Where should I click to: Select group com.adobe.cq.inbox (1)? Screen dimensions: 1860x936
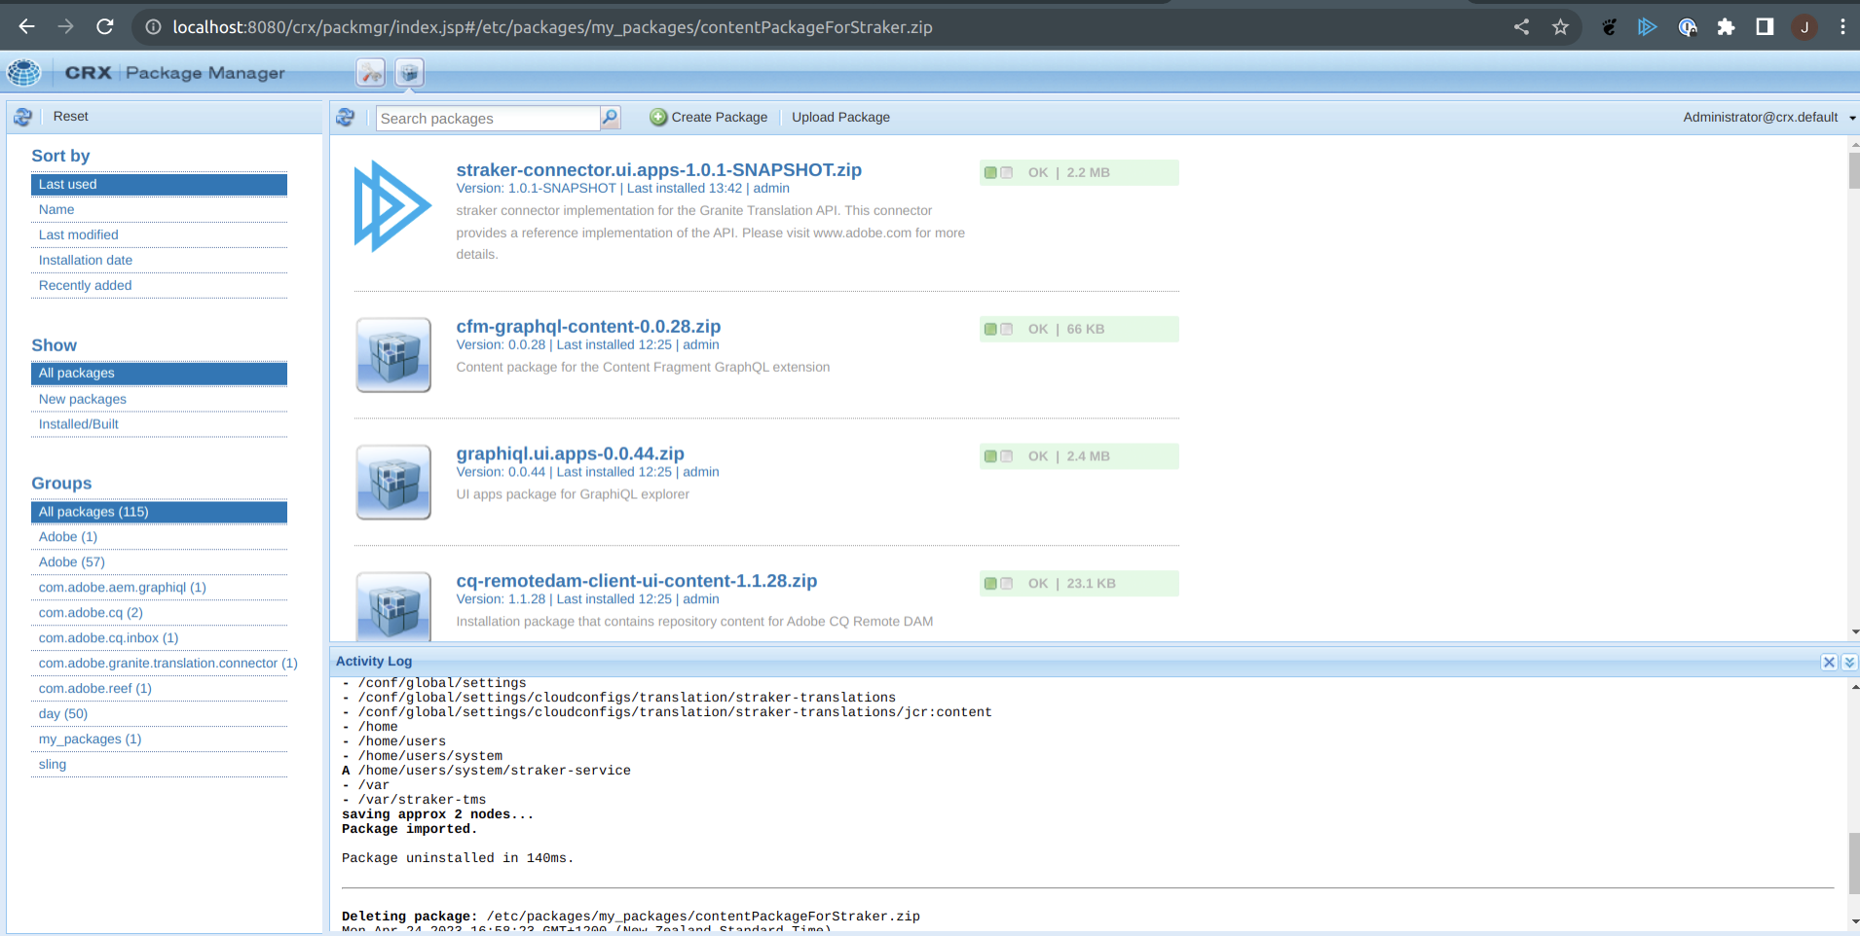pos(159,638)
